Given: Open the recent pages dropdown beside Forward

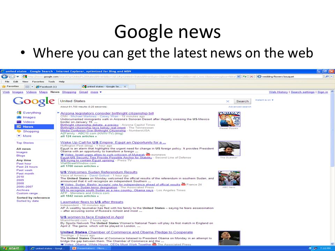Looking at the screenshot, I should coord(18,76).
